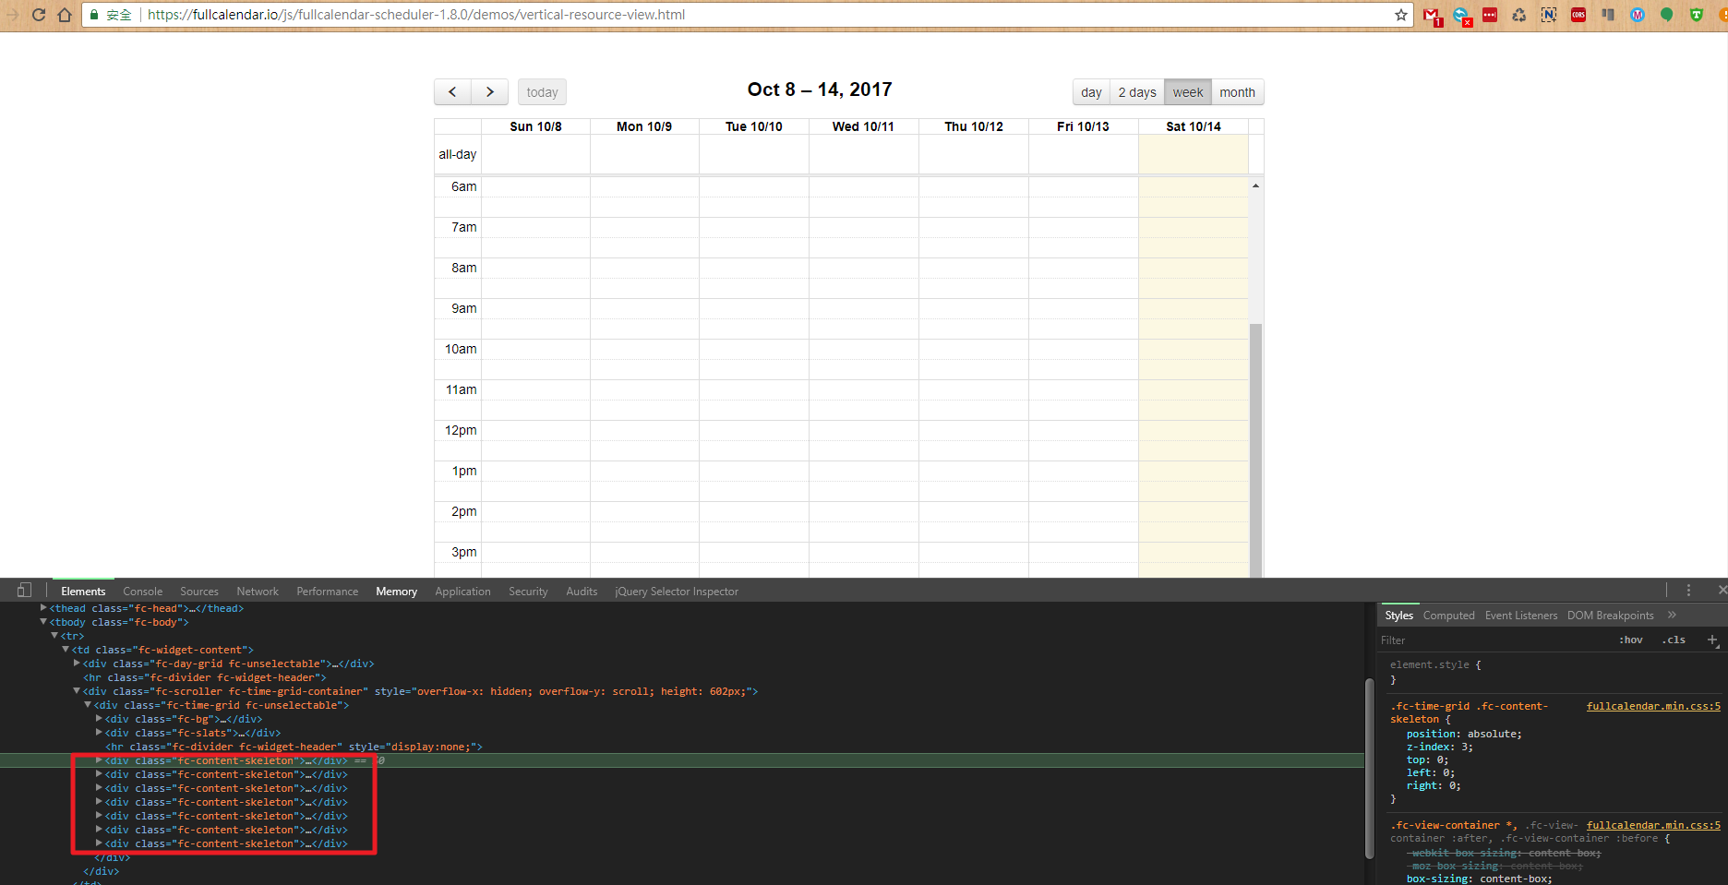Viewport: 1728px width, 885px height.
Task: Open the Console tab in DevTools
Action: click(143, 592)
